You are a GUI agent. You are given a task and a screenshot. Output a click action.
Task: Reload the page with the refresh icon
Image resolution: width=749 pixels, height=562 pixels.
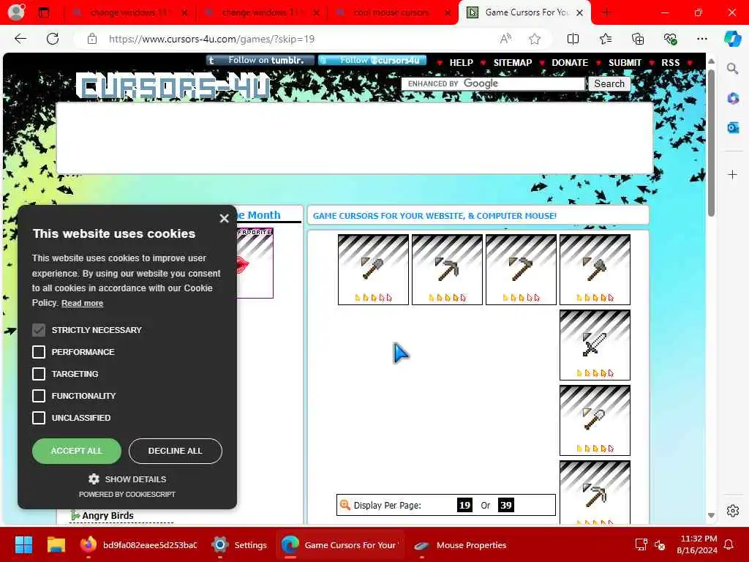click(x=53, y=39)
